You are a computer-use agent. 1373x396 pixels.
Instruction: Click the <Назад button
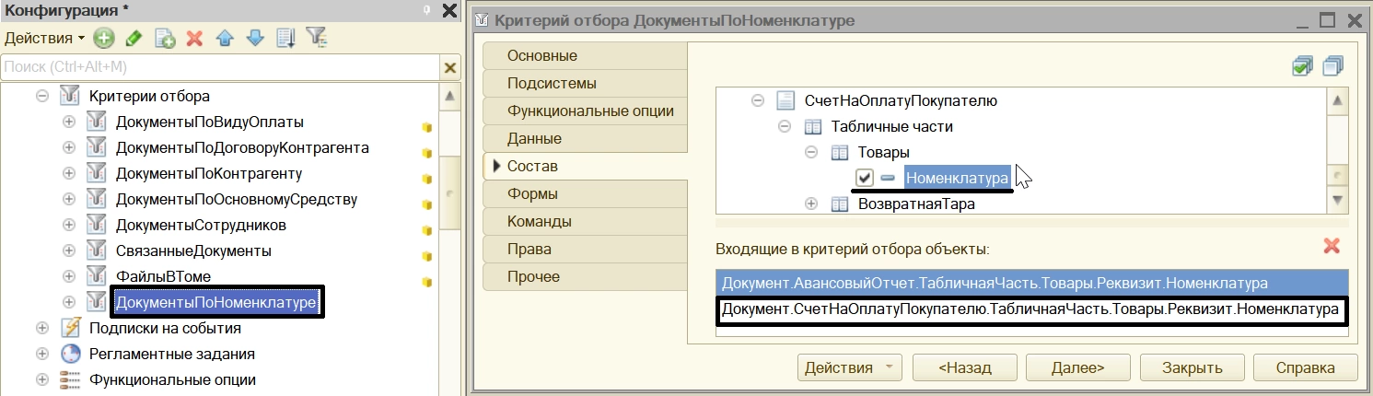click(x=965, y=367)
